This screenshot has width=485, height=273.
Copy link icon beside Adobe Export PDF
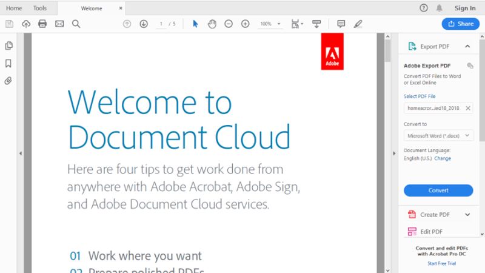pos(470,66)
